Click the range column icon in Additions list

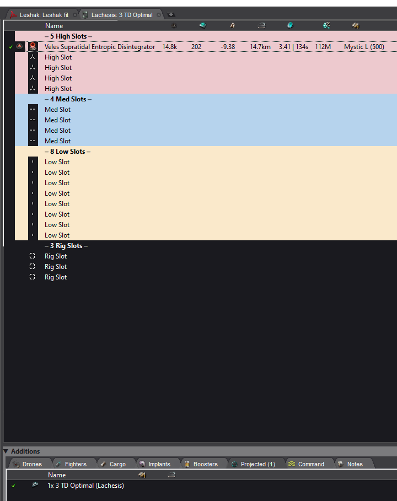(x=171, y=475)
